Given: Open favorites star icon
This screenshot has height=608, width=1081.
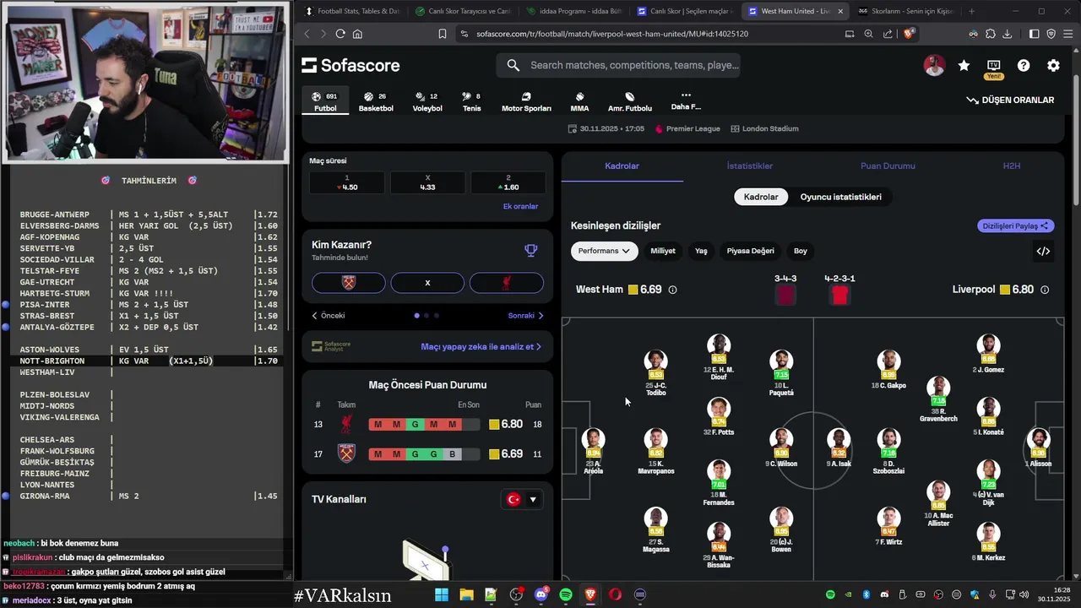Looking at the screenshot, I should (x=964, y=65).
